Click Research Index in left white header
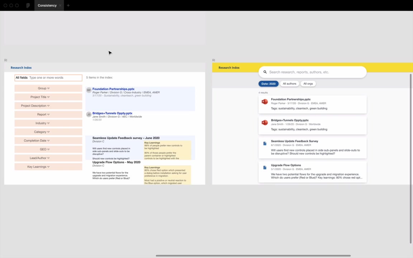The image size is (413, 258). 21,68
